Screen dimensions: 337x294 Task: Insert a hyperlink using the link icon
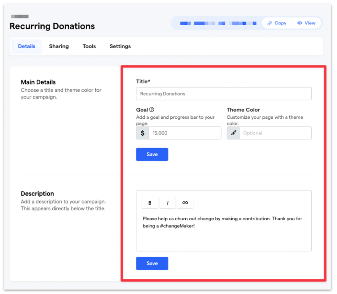(x=185, y=203)
